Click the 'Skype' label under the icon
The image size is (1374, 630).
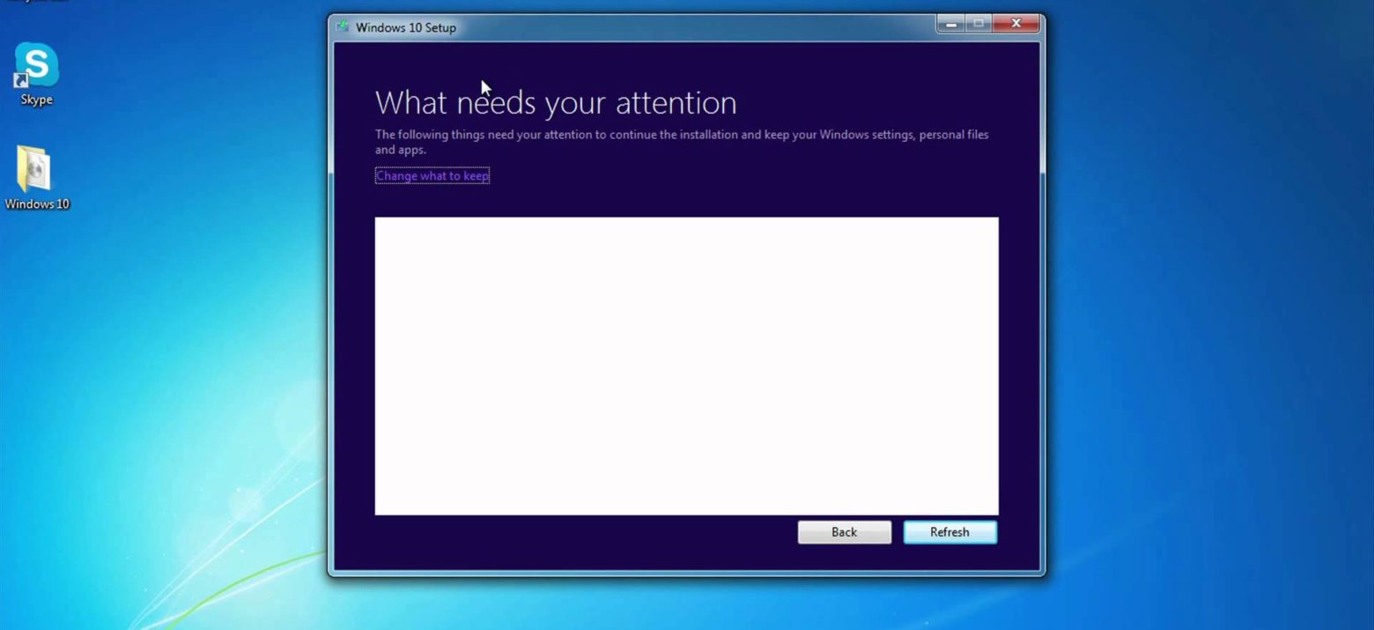point(37,100)
